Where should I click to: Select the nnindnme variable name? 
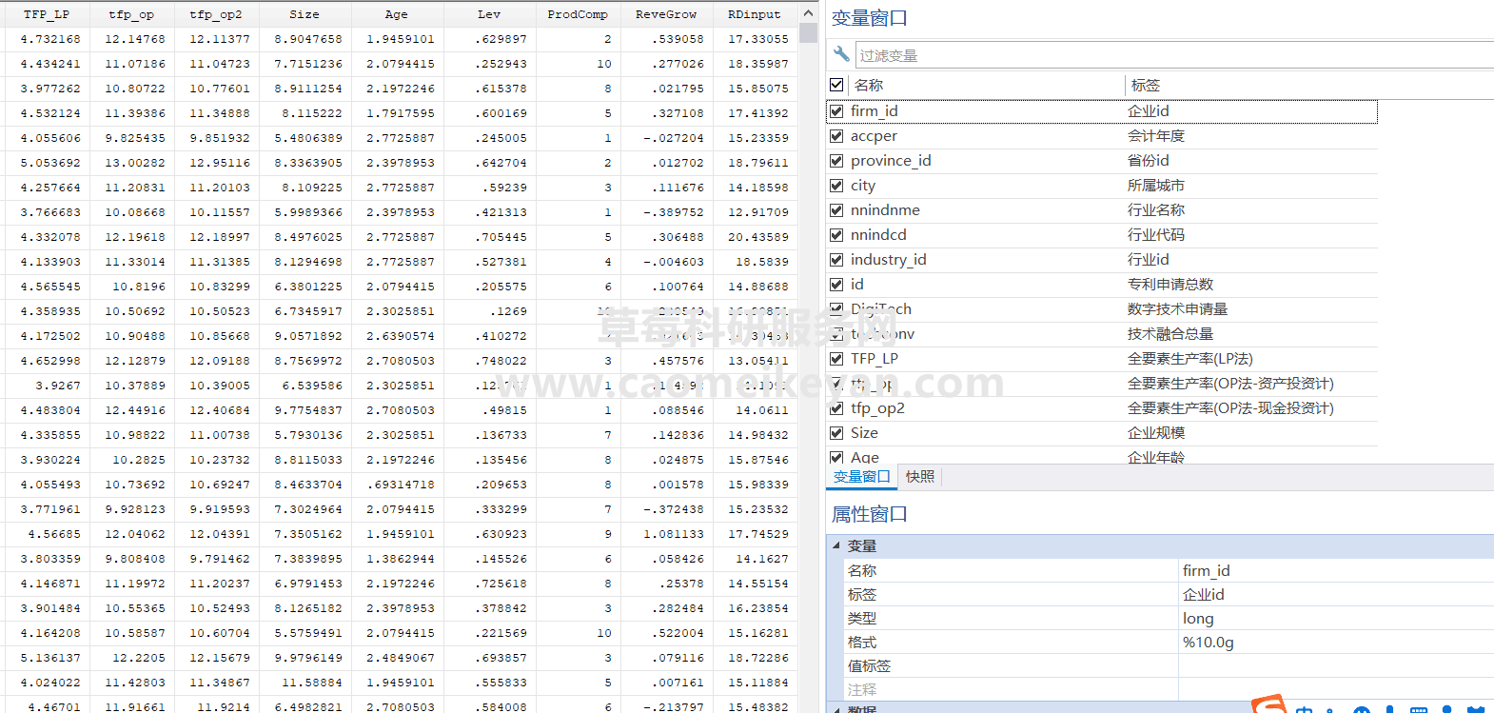point(885,210)
